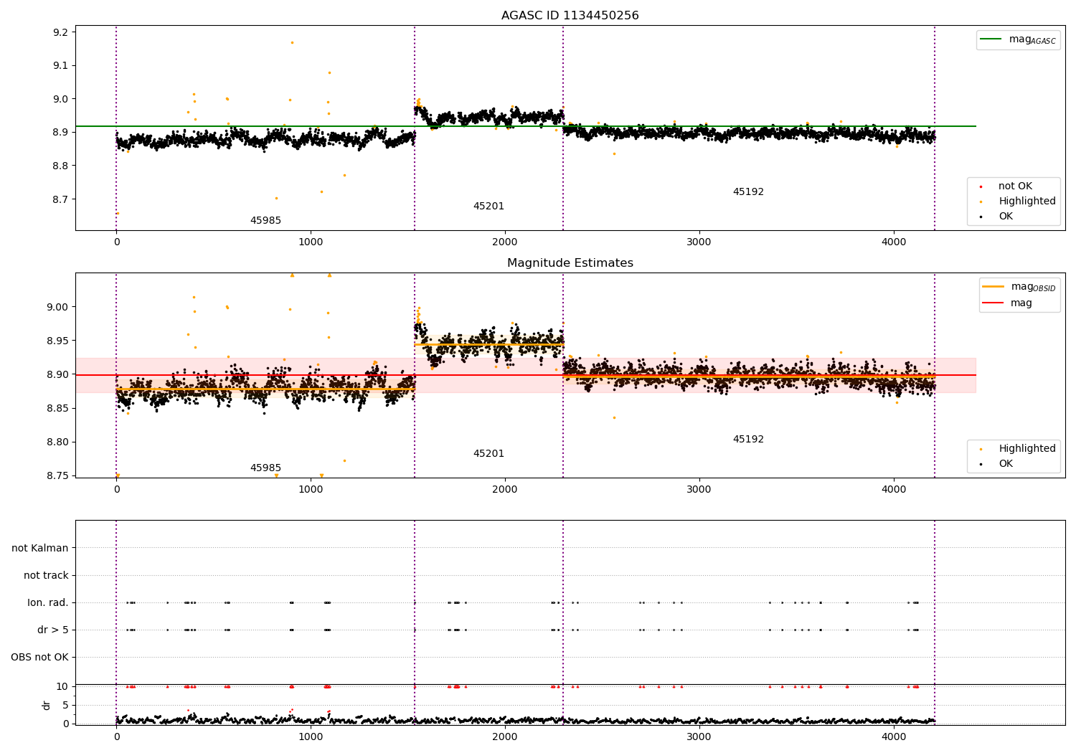Image resolution: width=1076 pixels, height=753 pixels.
Task: Click the 8.85 y-axis tick label
Action: (x=57, y=409)
